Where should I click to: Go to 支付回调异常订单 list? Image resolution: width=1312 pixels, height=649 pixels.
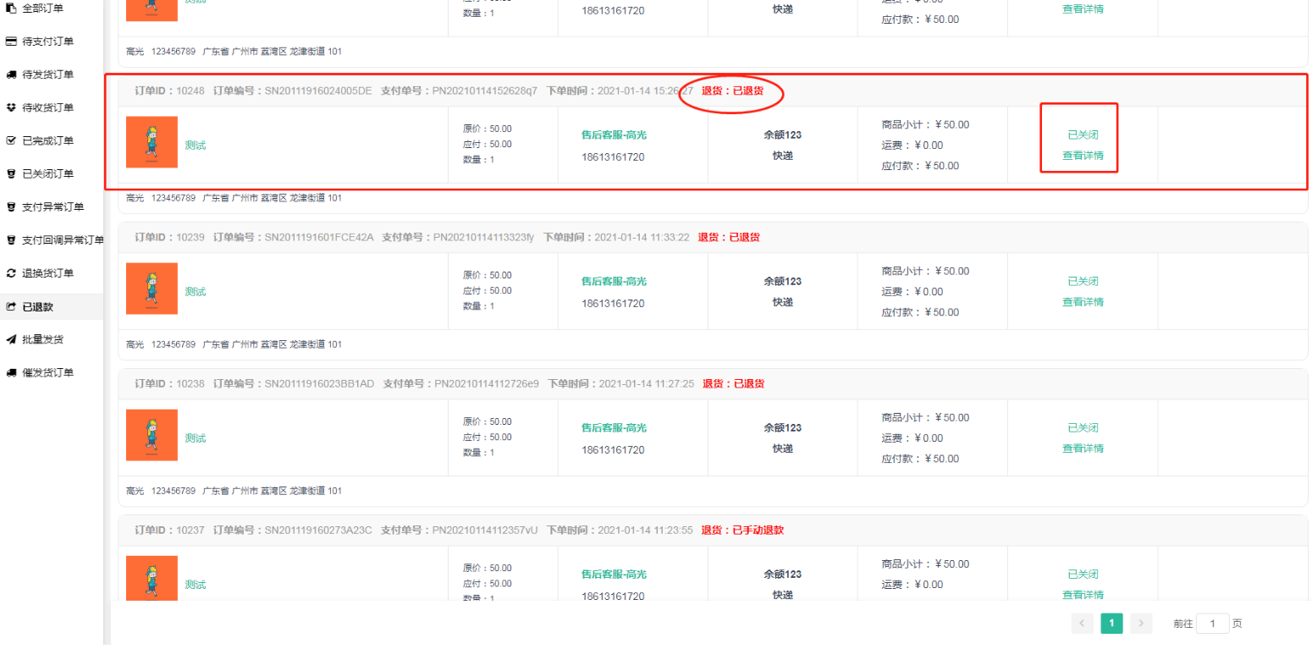(x=63, y=240)
